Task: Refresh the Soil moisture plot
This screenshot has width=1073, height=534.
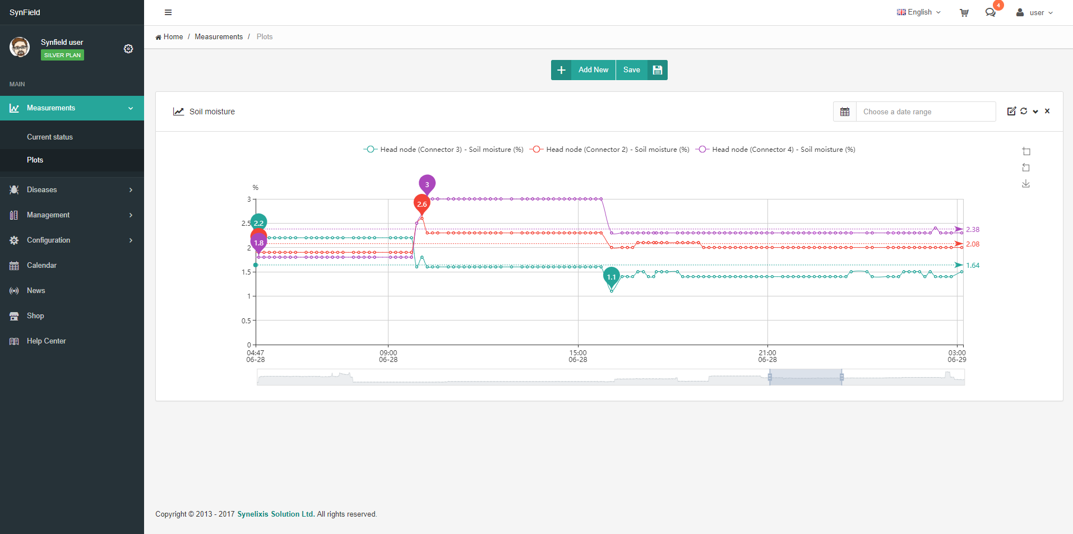Action: pyautogui.click(x=1024, y=112)
